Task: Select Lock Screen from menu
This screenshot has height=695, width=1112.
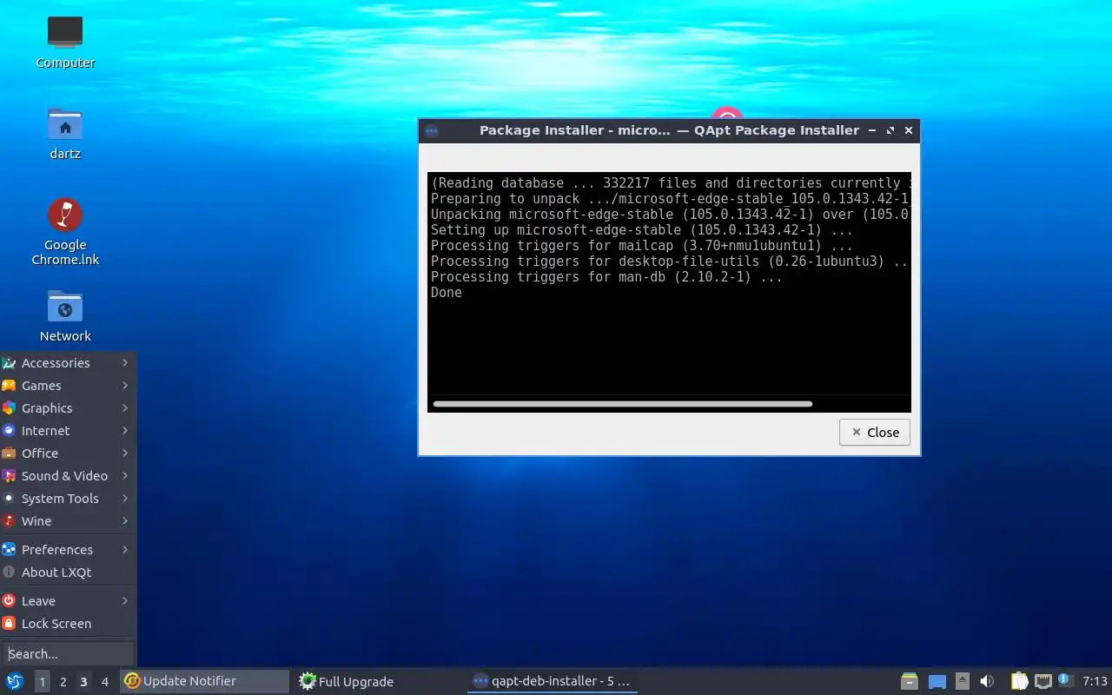Action: pyautogui.click(x=68, y=624)
